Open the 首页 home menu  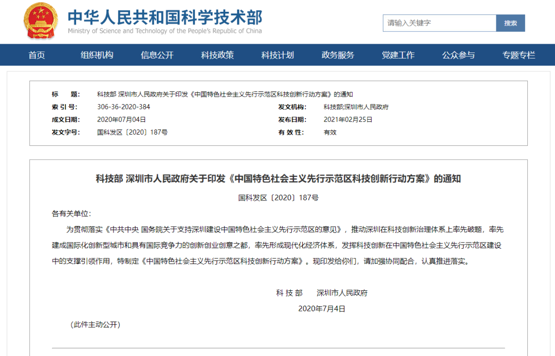click(x=36, y=55)
